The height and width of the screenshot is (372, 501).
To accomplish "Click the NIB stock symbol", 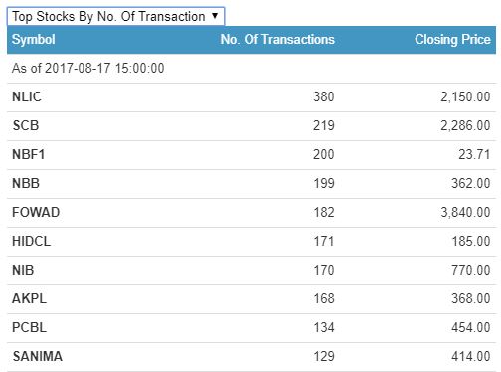I will pyautogui.click(x=23, y=271).
